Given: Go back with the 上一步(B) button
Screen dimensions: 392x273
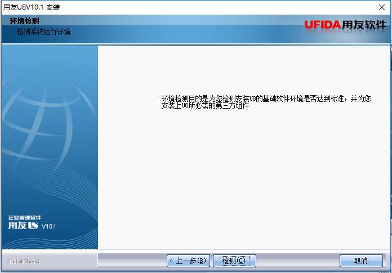Looking at the screenshot, I should coord(188,261).
